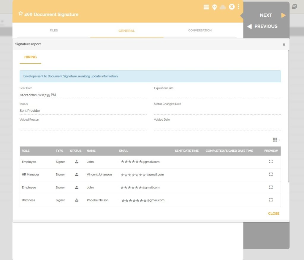Open the hamburger menu in the header
The height and width of the screenshot is (260, 304).
coord(206,7)
